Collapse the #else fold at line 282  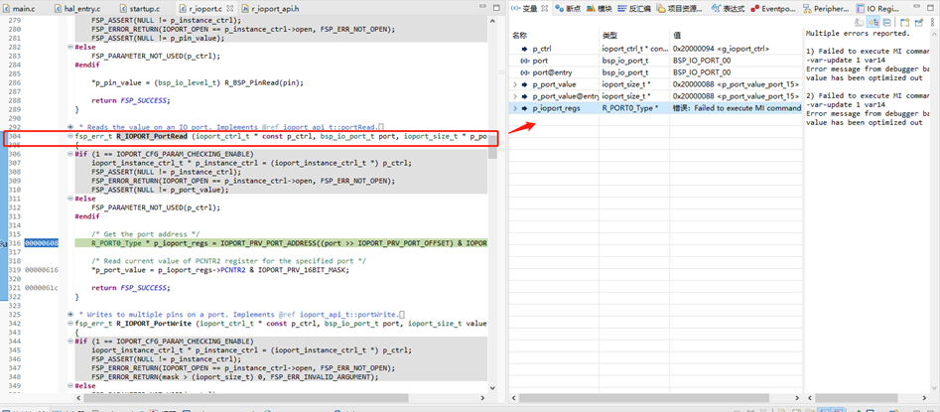click(x=70, y=47)
